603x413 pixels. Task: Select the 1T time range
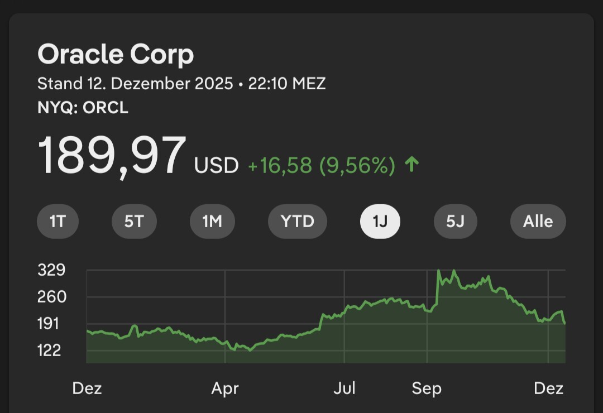coord(58,222)
